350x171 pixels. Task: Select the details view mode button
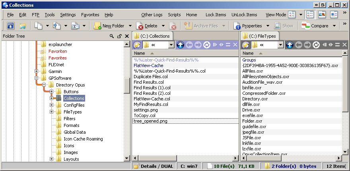tap(310, 15)
